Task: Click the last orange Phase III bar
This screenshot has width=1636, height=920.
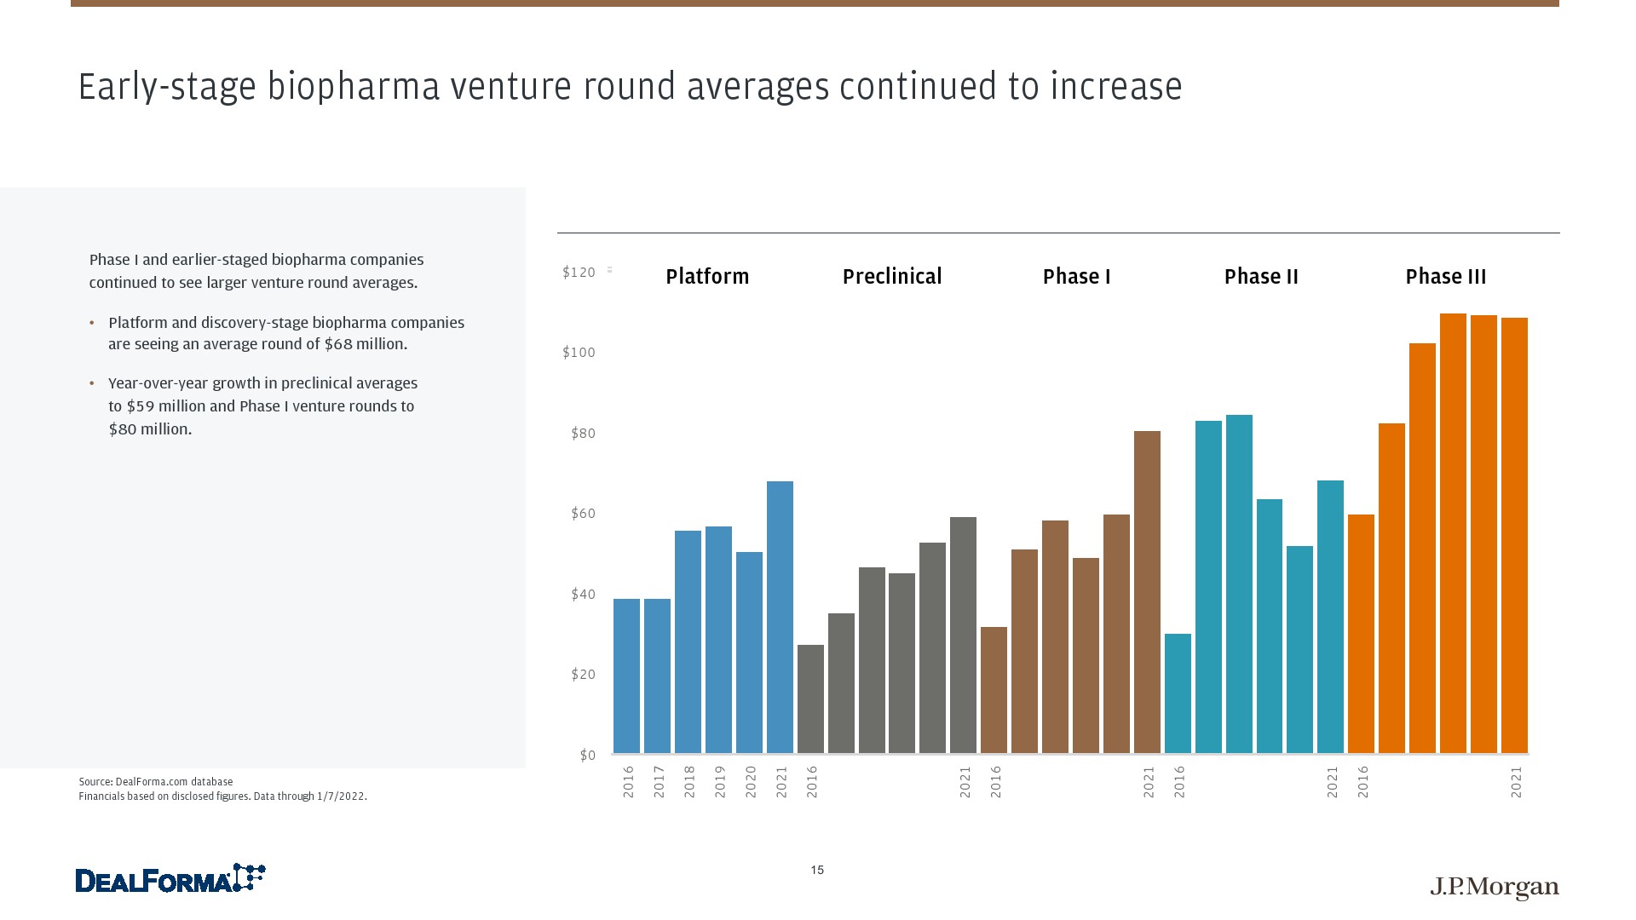Action: click(x=1514, y=535)
